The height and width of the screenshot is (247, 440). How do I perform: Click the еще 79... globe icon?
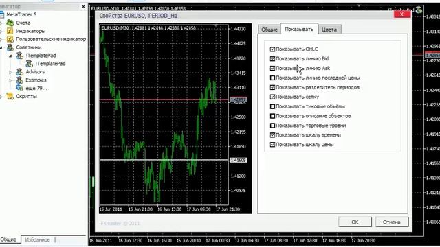click(20, 88)
